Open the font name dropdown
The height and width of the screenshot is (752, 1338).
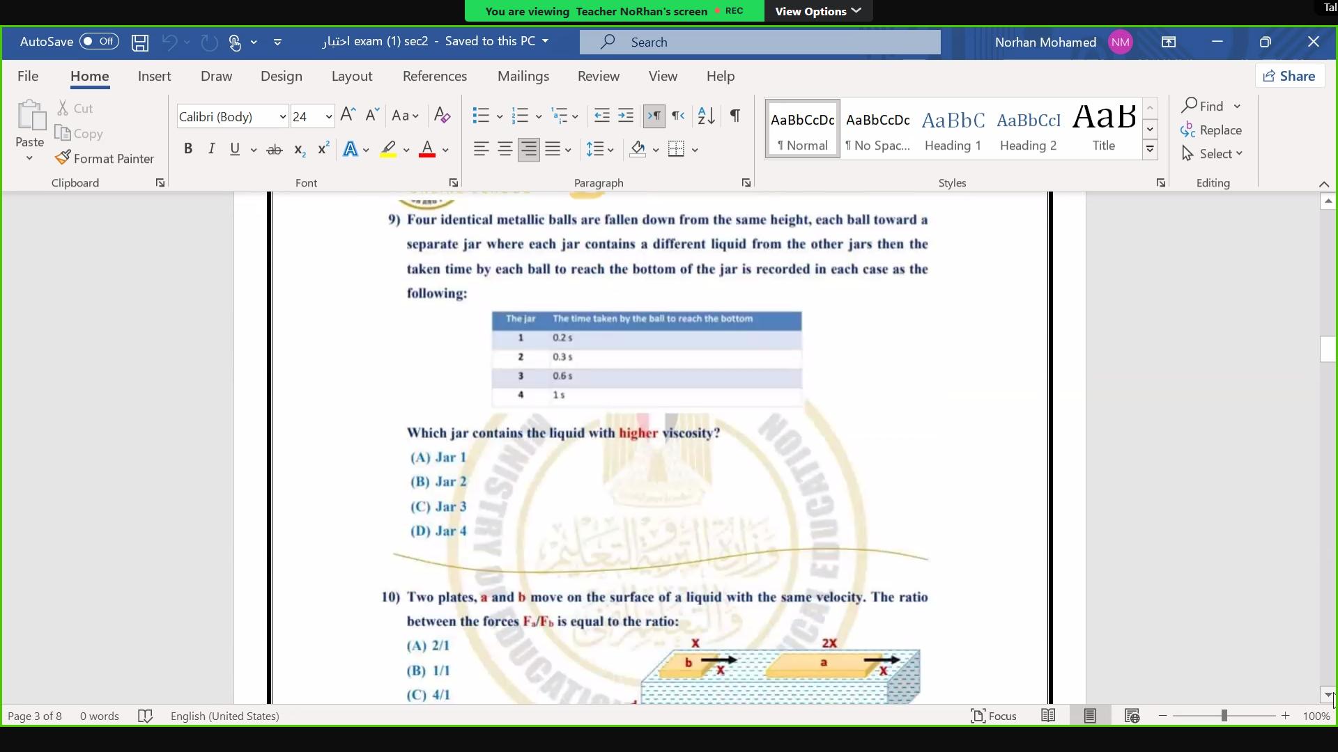pos(282,117)
